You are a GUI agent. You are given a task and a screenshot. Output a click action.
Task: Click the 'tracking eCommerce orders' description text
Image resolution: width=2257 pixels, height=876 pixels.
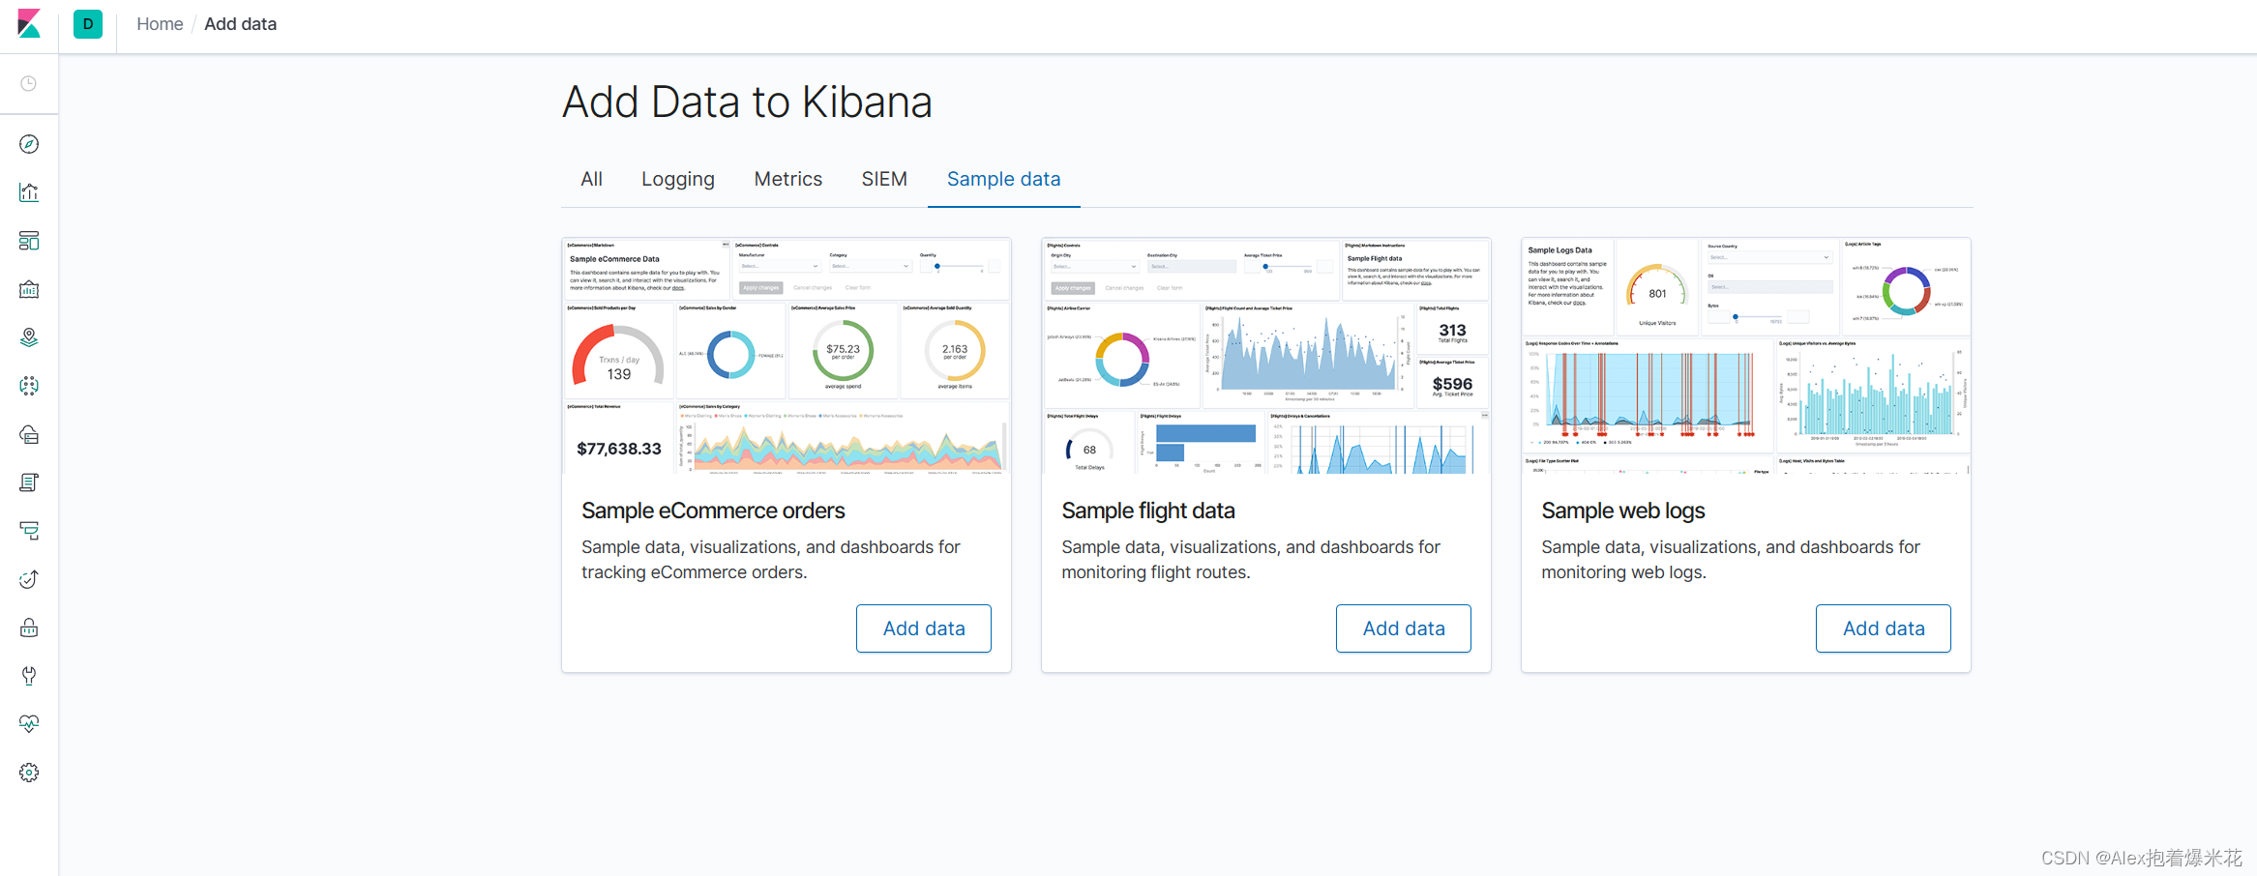tap(692, 572)
